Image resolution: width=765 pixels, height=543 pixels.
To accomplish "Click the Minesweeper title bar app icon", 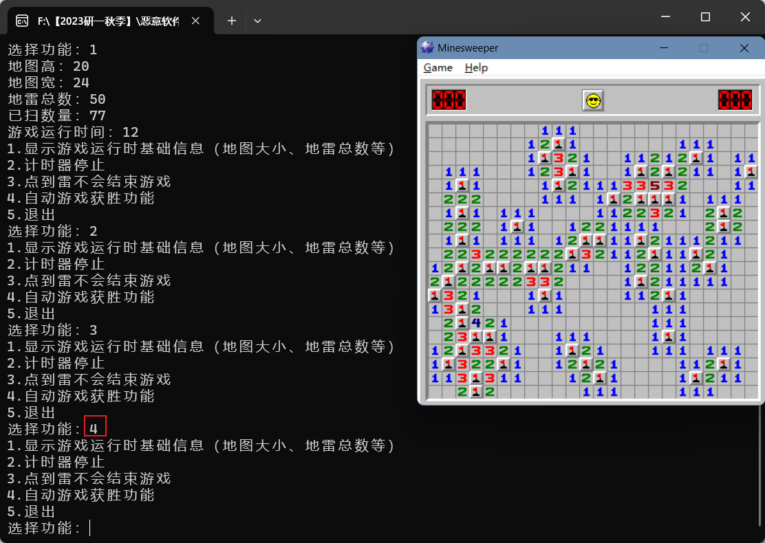I will 428,48.
